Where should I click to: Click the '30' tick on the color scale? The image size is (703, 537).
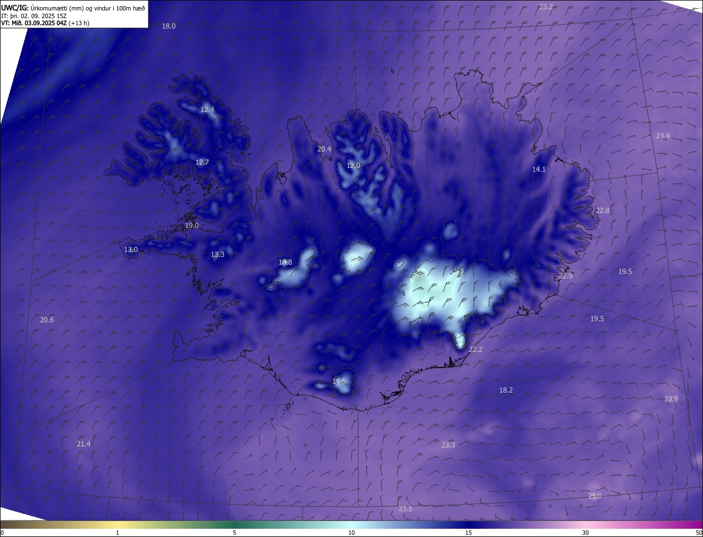[585, 533]
